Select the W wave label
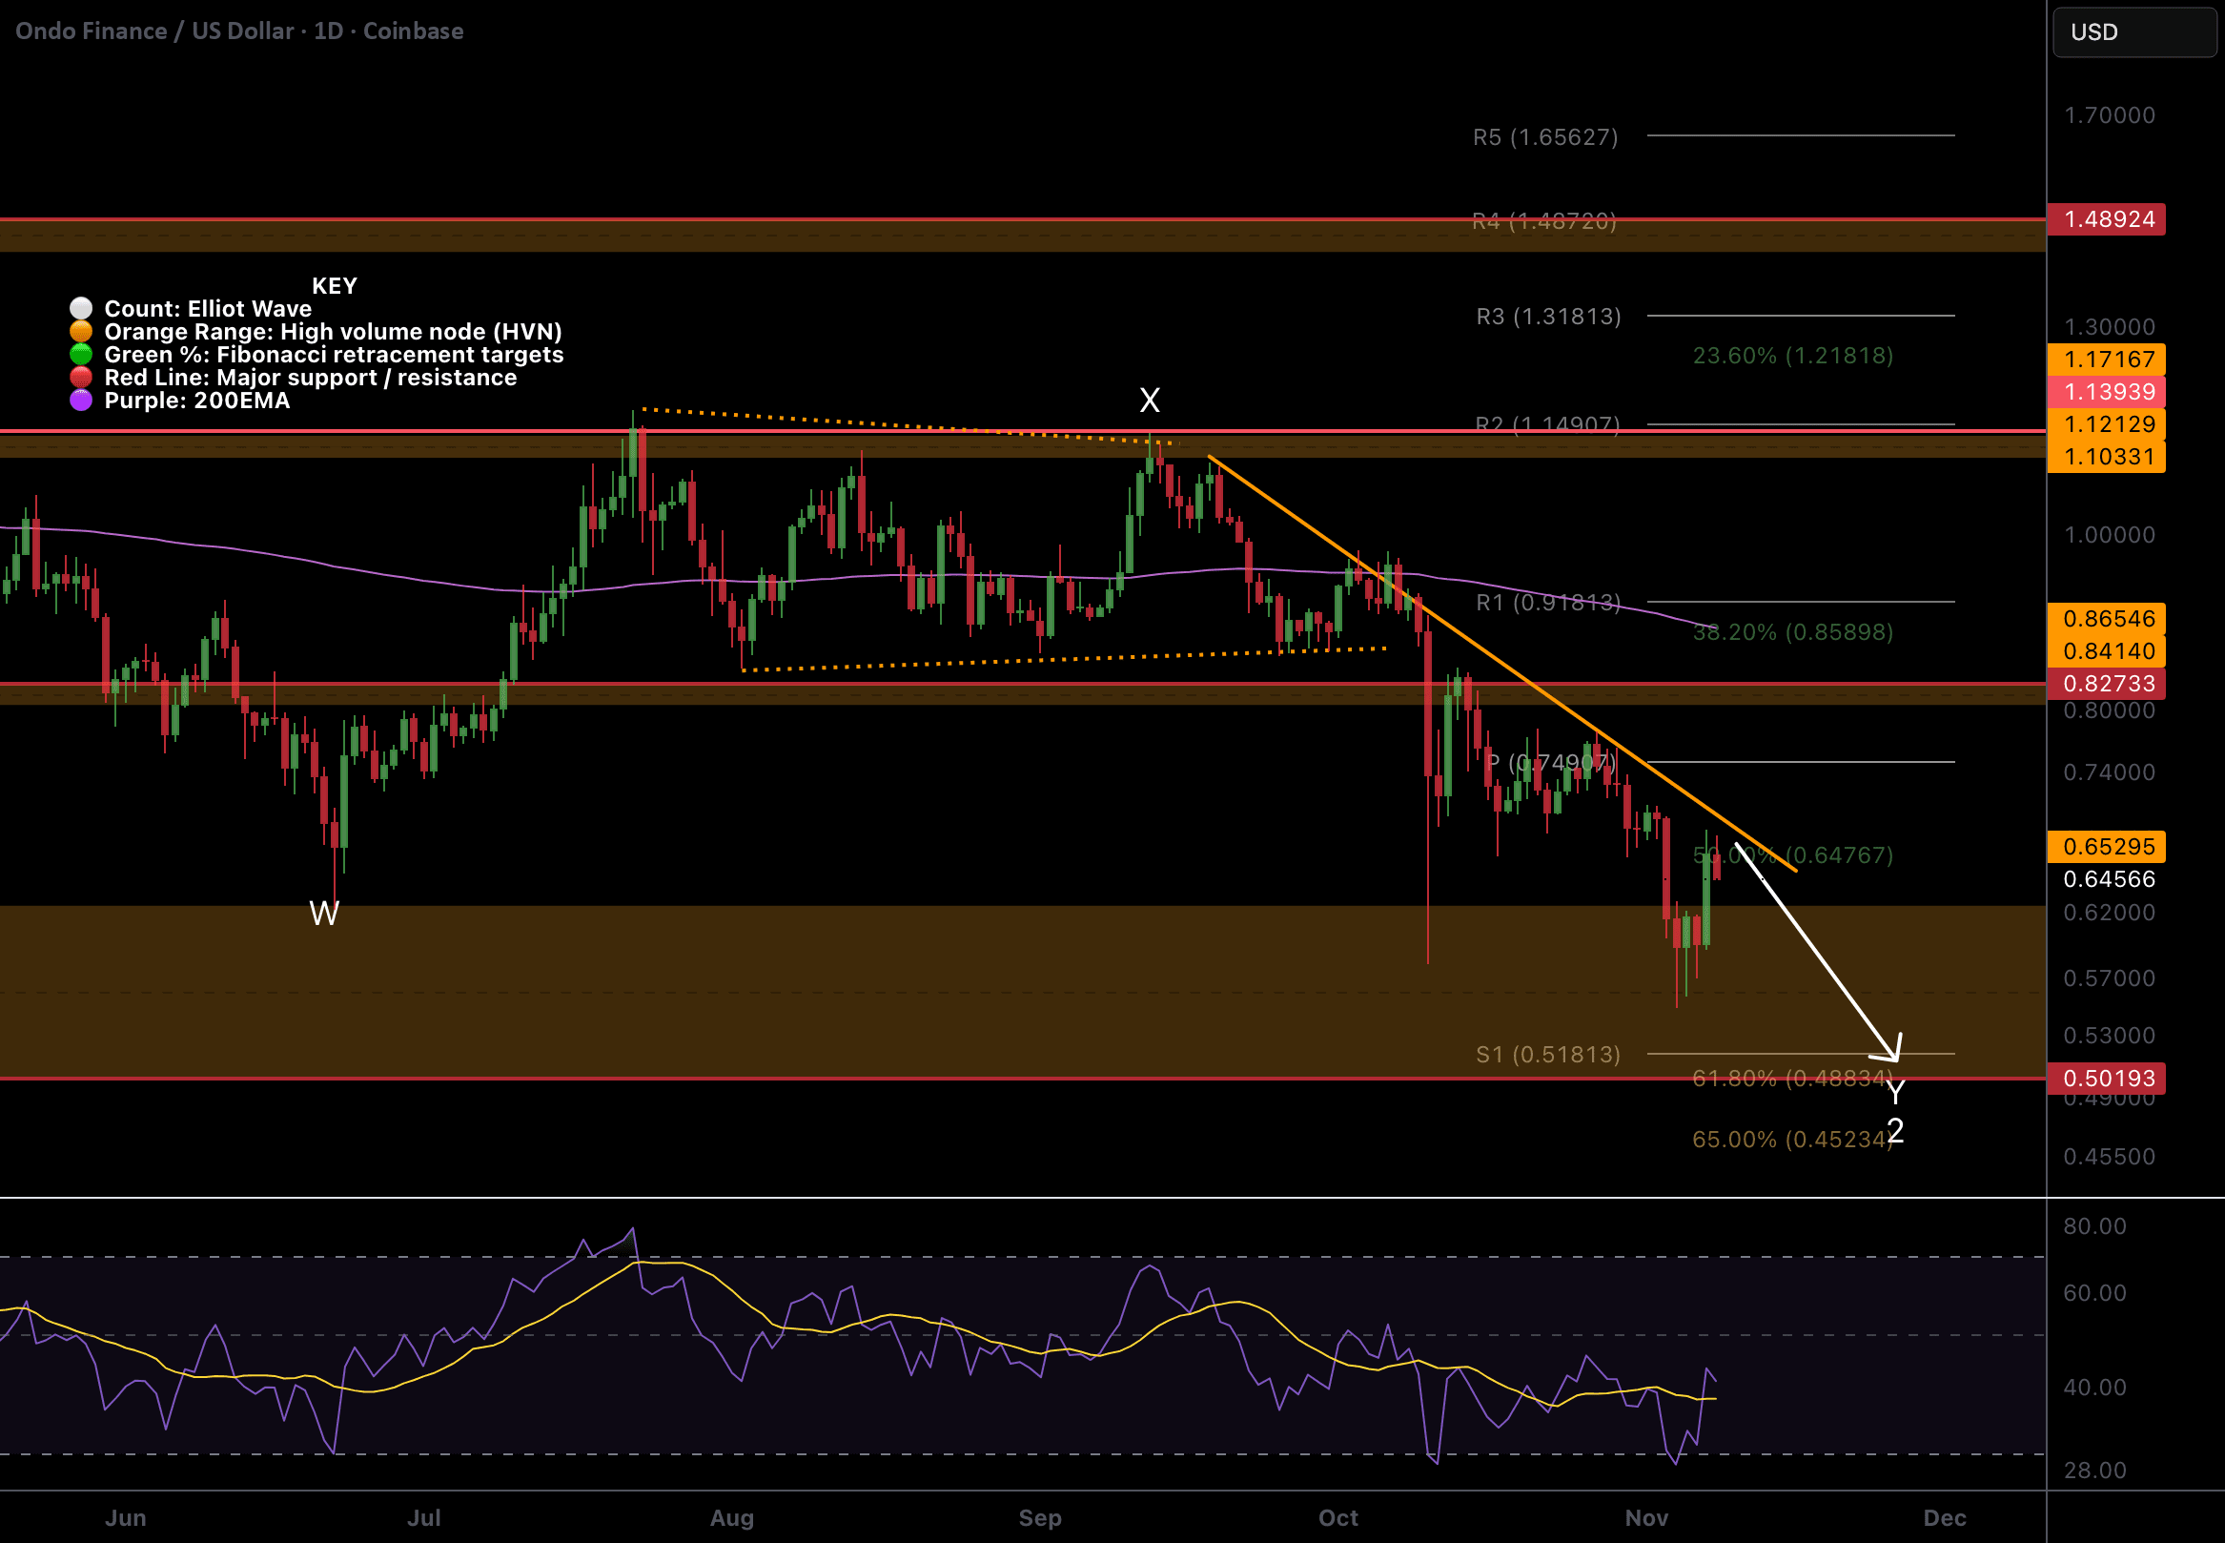 tap(324, 914)
